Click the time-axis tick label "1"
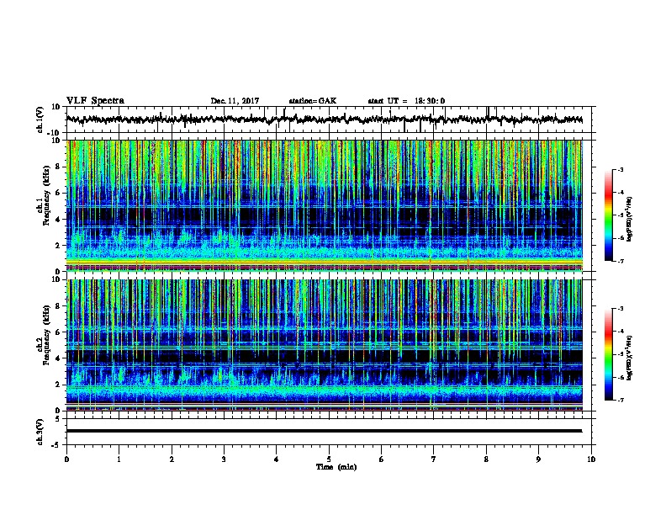Viewport: 666px width, 515px height. coord(119,459)
